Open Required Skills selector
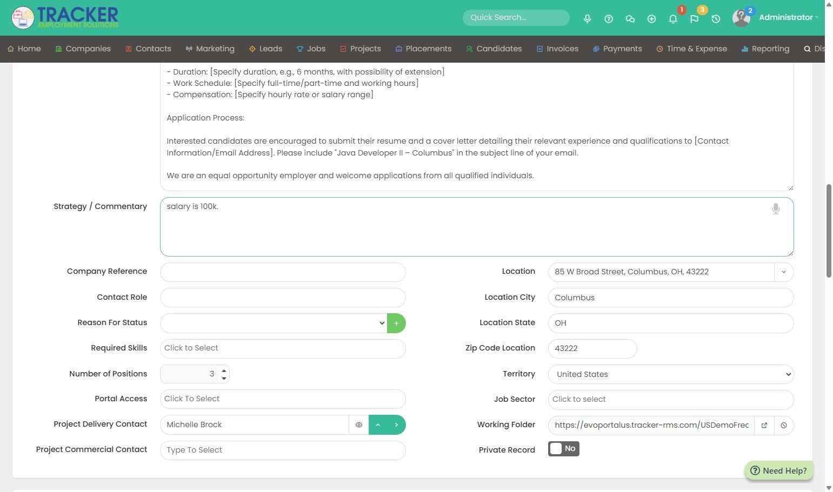833x492 pixels. [x=283, y=348]
